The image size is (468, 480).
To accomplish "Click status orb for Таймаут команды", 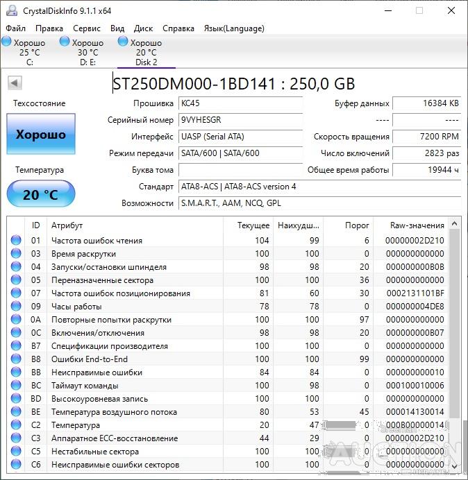I will click(16, 385).
